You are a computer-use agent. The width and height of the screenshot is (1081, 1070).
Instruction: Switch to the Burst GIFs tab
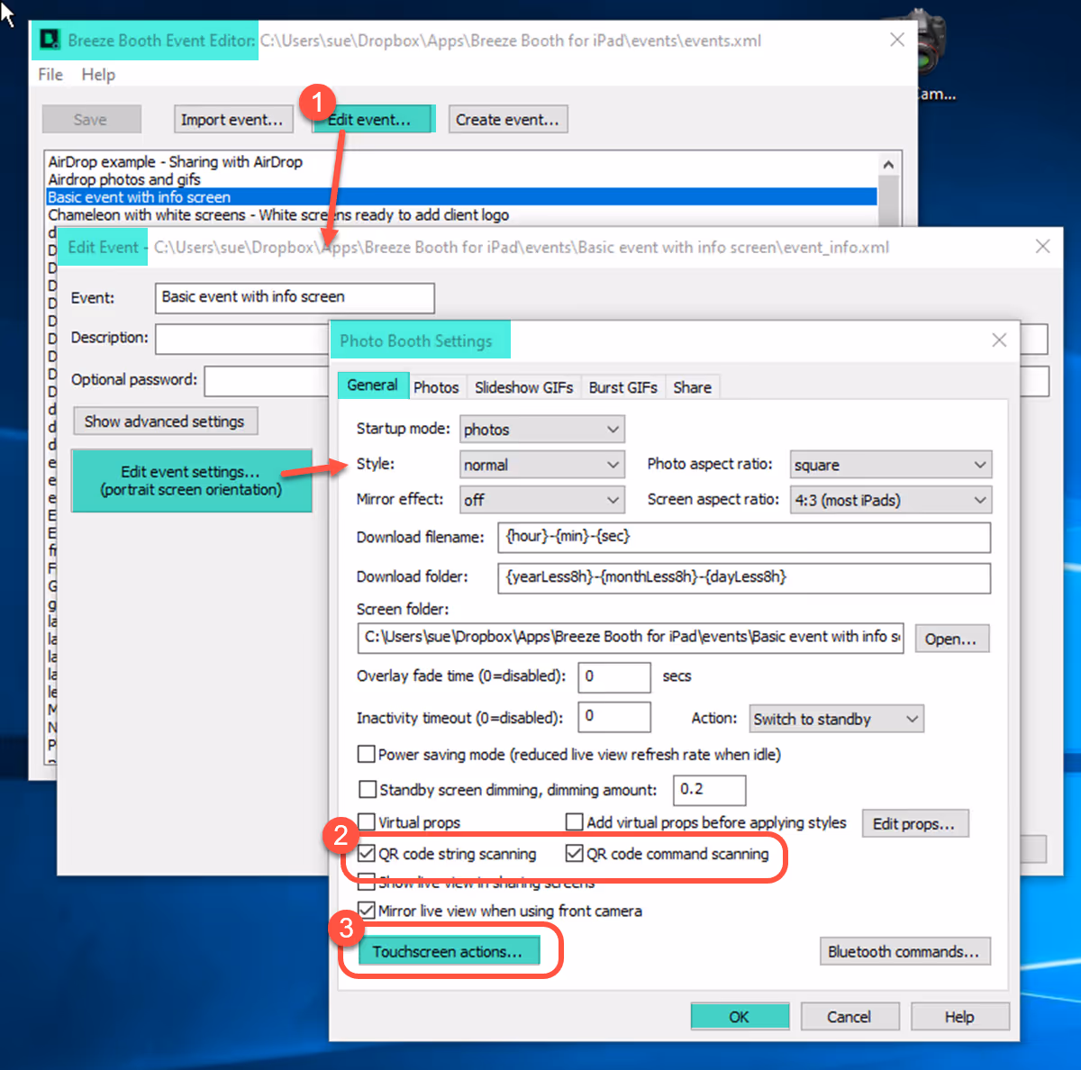click(623, 387)
